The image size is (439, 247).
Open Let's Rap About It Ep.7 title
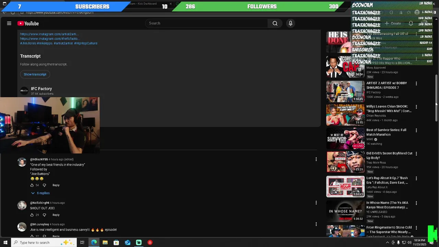387,180
